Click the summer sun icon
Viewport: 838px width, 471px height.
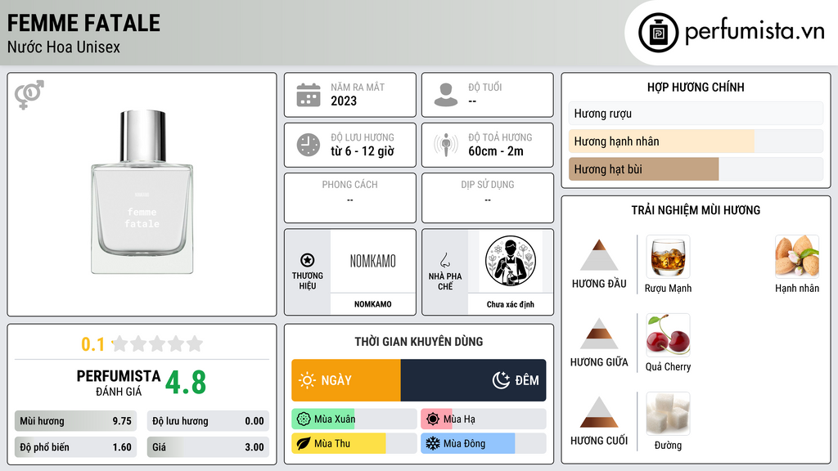point(433,419)
